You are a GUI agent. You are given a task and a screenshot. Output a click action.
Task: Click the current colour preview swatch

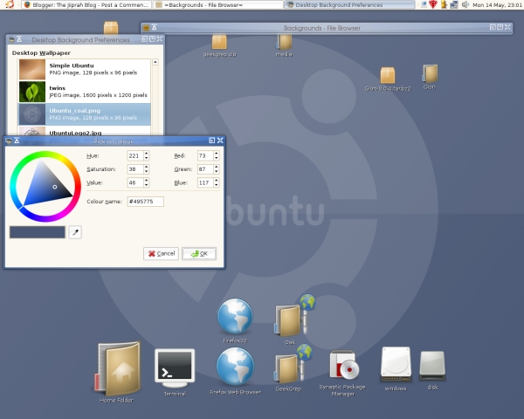pyautogui.click(x=37, y=232)
